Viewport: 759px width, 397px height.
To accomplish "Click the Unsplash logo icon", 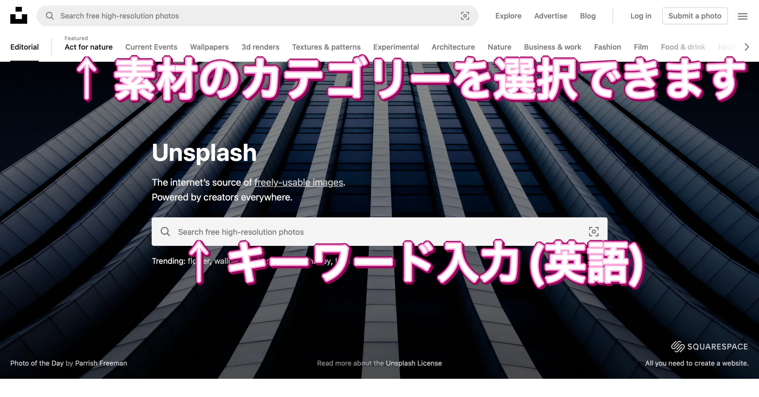I will [x=18, y=15].
